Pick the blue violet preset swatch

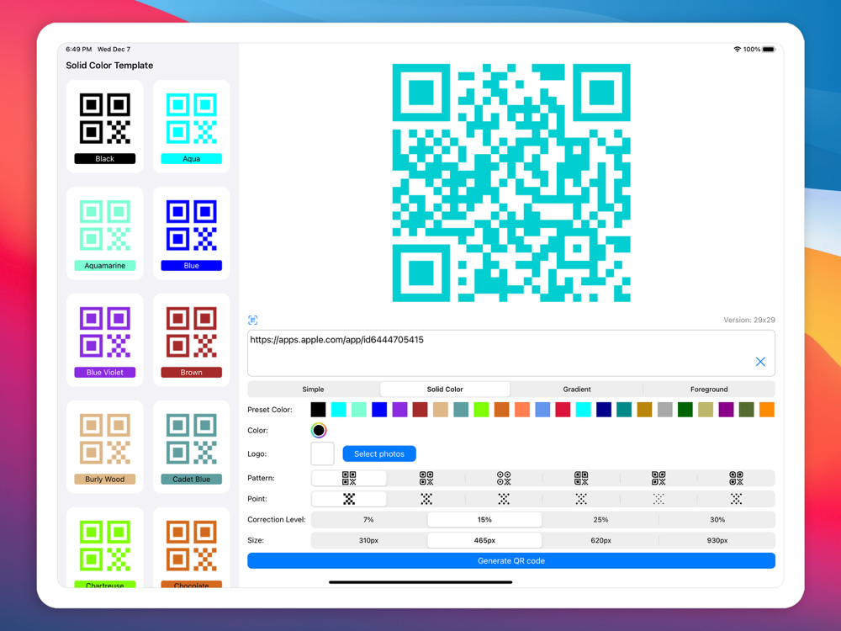(399, 410)
